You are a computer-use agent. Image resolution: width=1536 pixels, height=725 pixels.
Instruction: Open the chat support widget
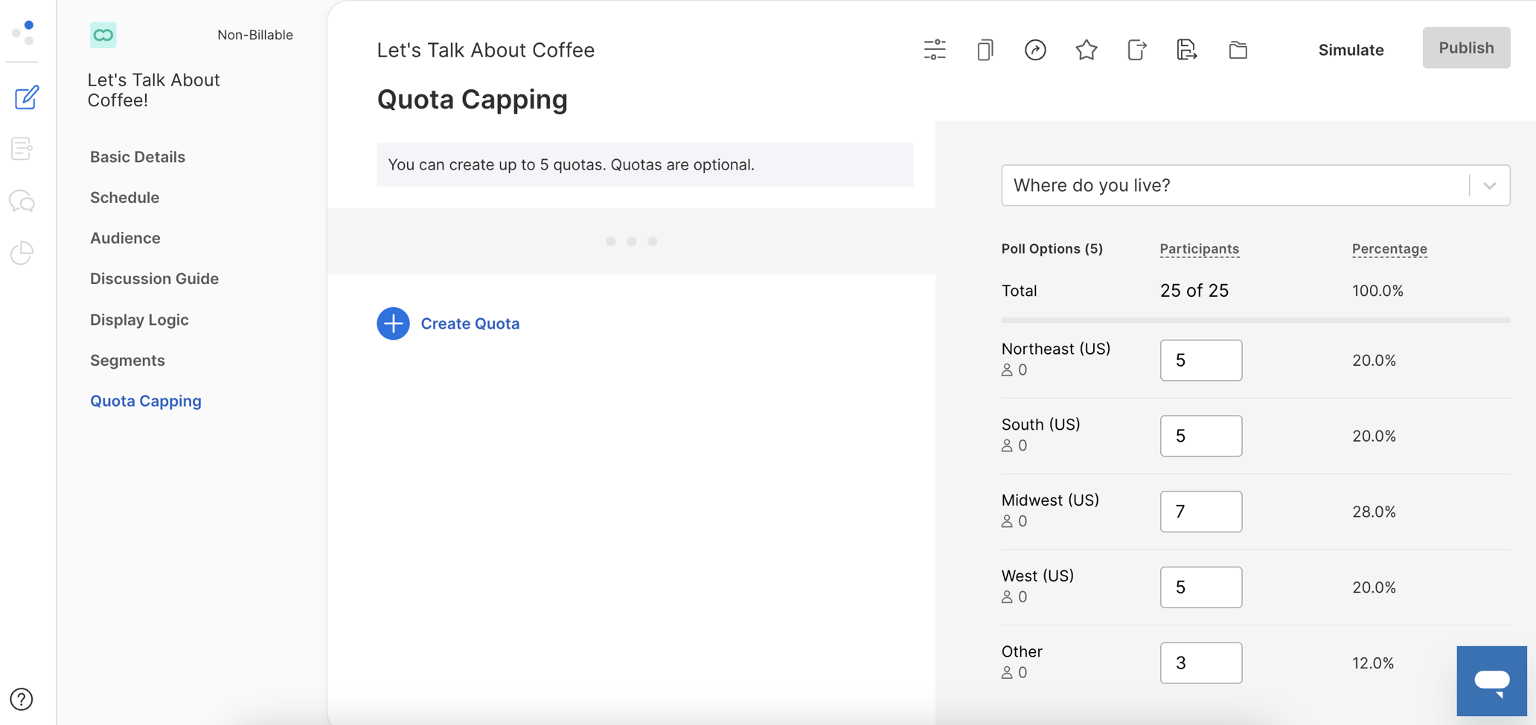point(1491,680)
